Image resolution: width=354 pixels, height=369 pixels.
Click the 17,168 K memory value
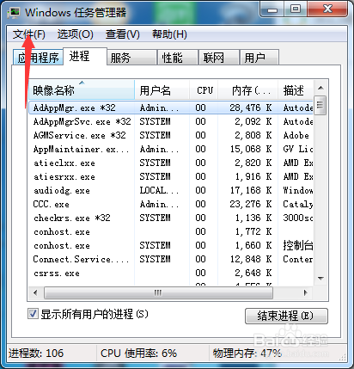[251, 190]
